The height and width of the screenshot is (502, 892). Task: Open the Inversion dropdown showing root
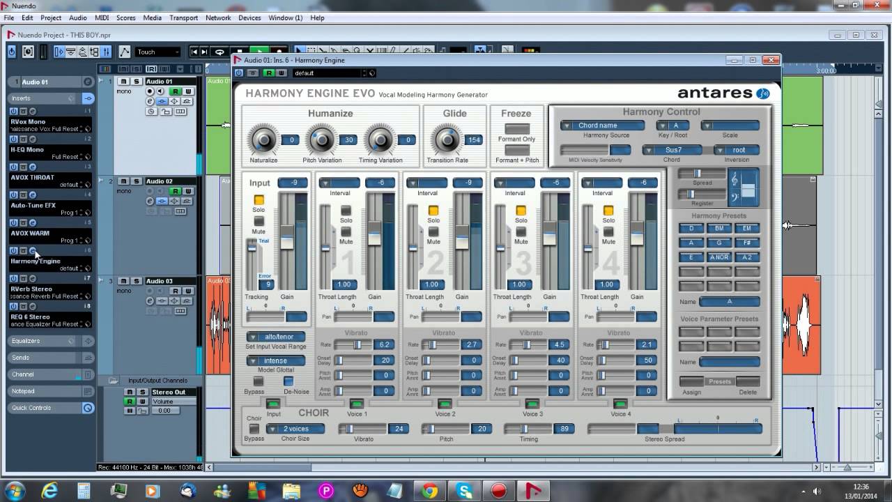tap(737, 150)
